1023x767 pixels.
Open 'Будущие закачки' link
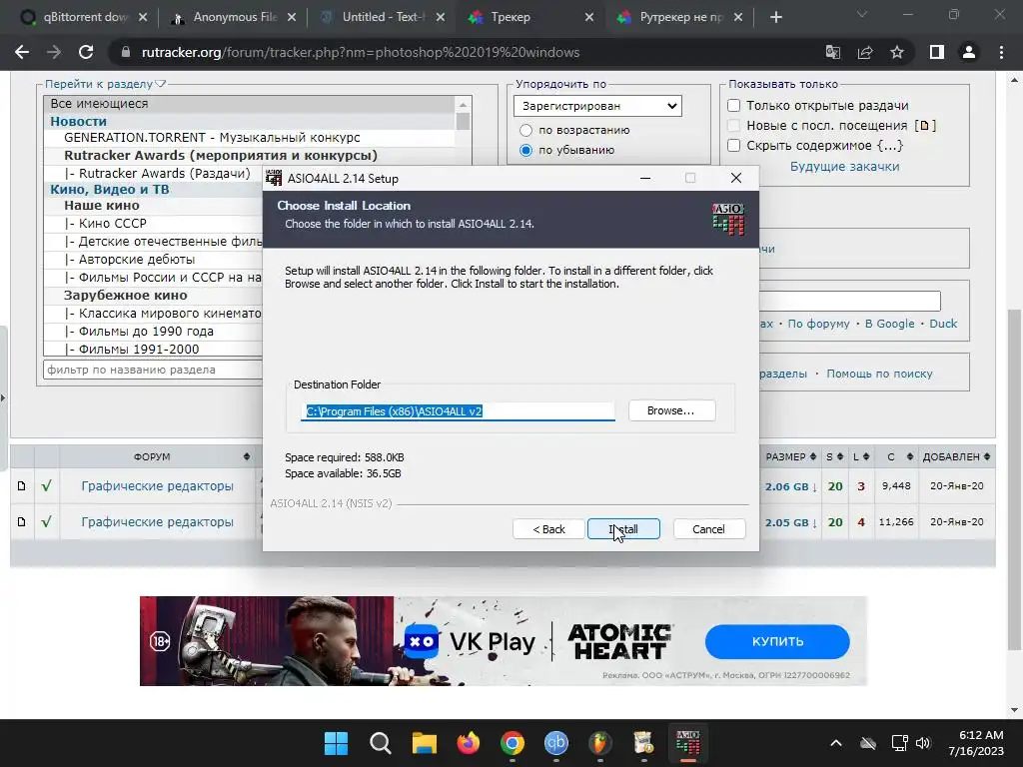pyautogui.click(x=844, y=167)
